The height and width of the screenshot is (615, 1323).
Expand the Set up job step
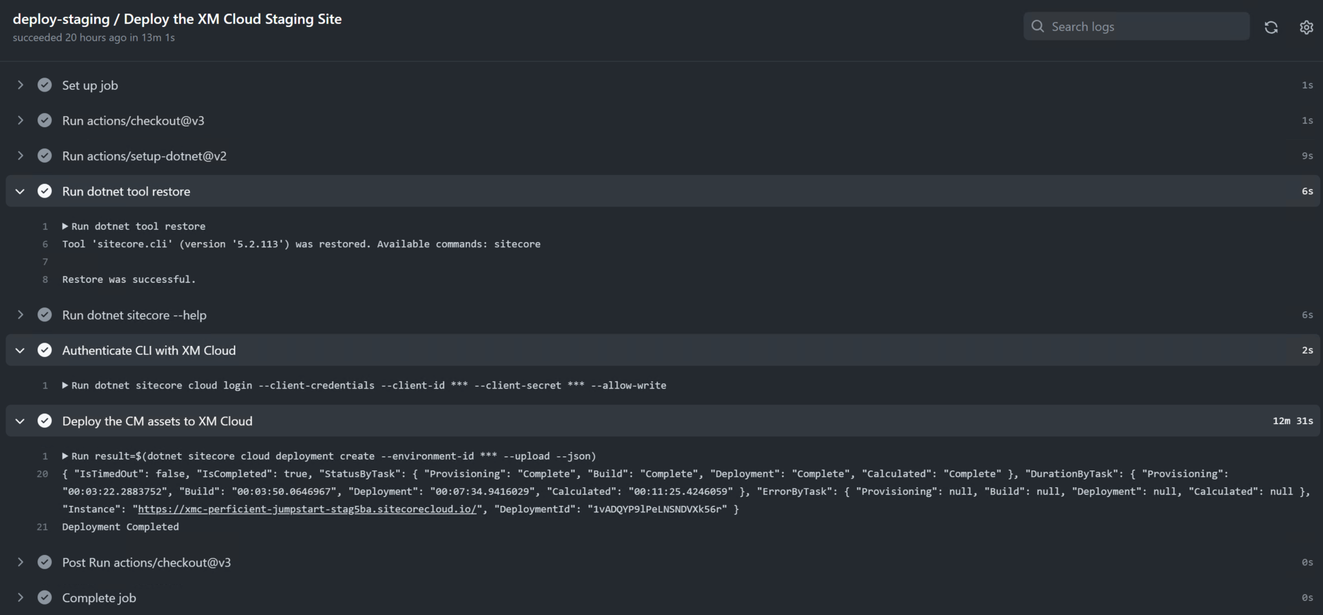pos(20,85)
